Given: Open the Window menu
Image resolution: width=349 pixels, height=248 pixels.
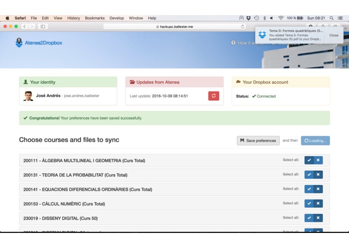Looking at the screenshot, I should coord(136,18).
